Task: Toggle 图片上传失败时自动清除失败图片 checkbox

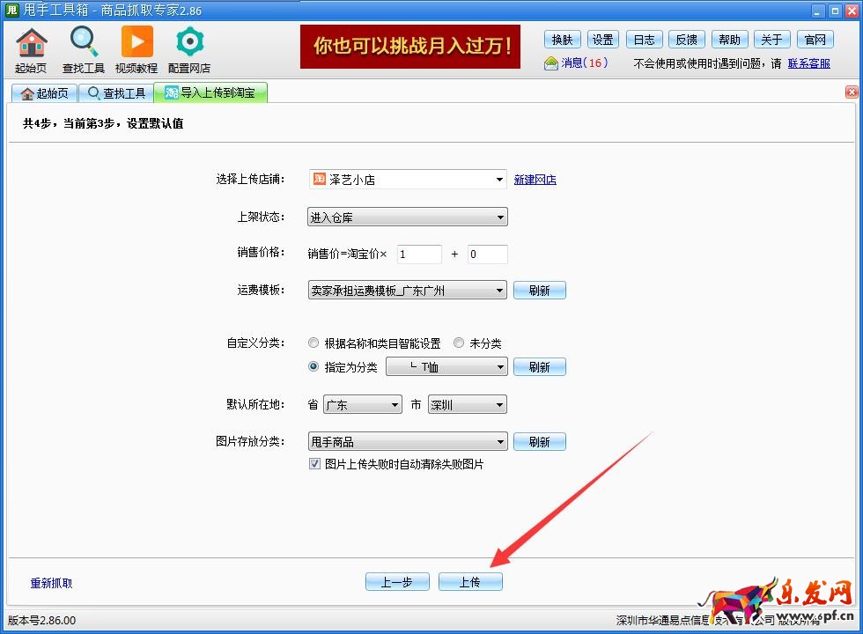Action: 314,464
